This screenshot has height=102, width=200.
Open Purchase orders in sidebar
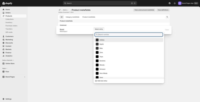[x=11, y=26]
